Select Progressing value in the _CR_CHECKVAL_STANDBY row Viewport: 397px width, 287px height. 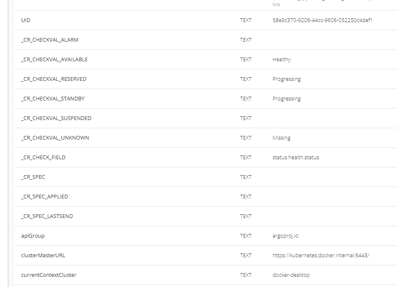[286, 98]
